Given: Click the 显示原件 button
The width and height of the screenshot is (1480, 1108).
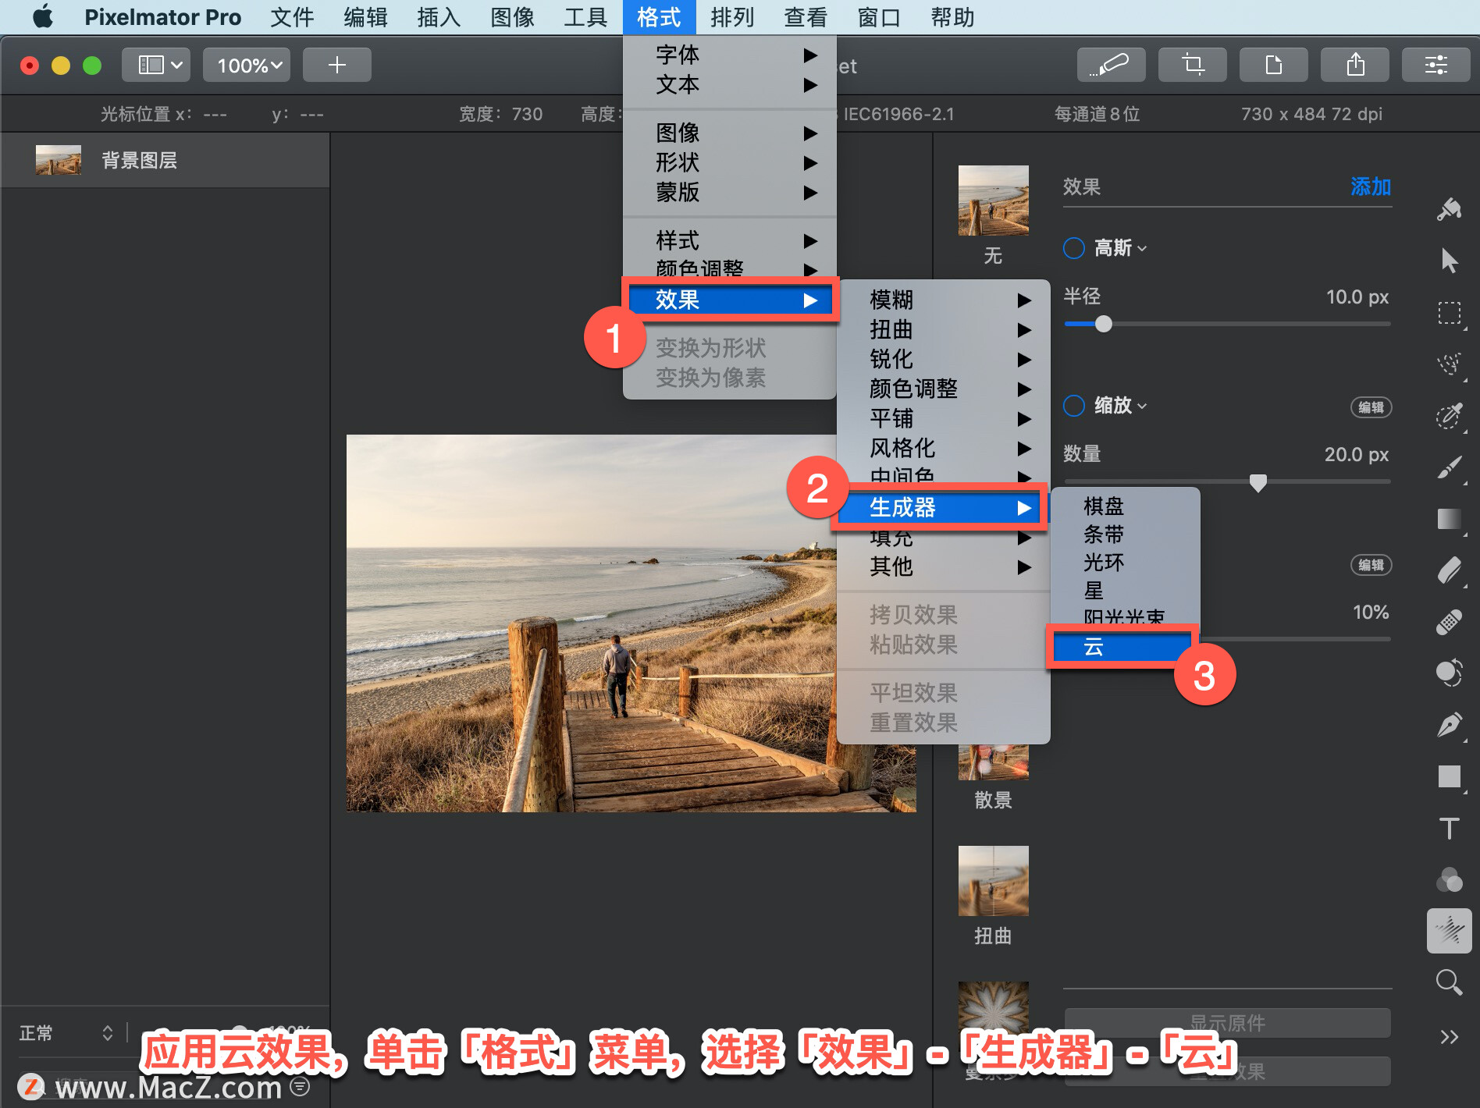Looking at the screenshot, I should 1227,1023.
